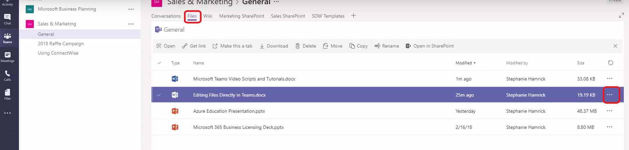Rename the selected file

pyautogui.click(x=387, y=46)
